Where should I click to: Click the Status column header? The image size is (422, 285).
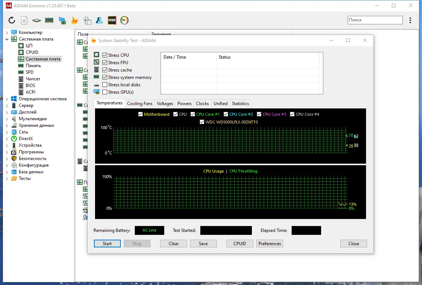tap(268, 57)
